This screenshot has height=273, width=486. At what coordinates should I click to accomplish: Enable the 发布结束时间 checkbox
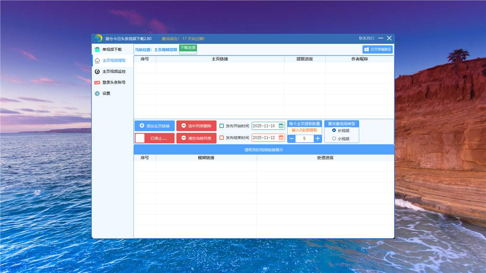222,138
